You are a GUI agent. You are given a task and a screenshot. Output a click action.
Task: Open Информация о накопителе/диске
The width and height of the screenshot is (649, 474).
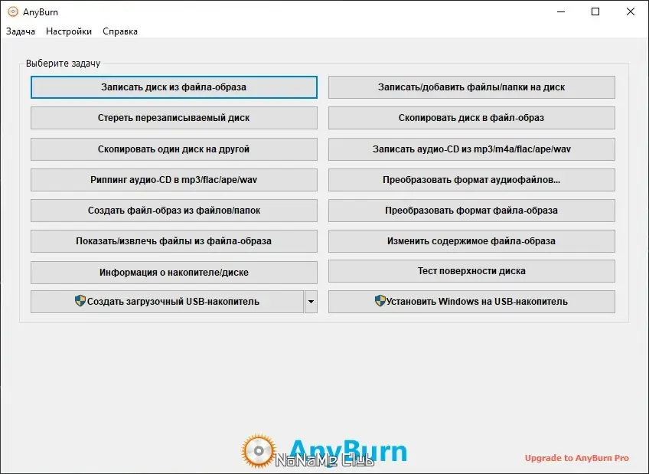pyautogui.click(x=174, y=273)
